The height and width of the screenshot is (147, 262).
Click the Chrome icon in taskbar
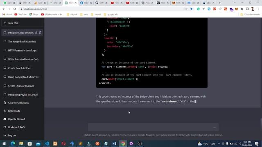(x=123, y=143)
